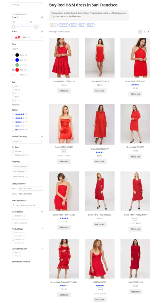Go to next results page arrow
The width and height of the screenshot is (160, 306).
(148, 32)
